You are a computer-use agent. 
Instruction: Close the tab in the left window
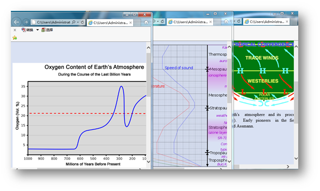coord(131,23)
